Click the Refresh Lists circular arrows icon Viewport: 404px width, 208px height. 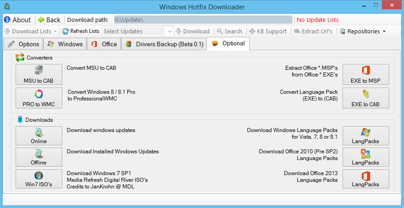coord(66,31)
